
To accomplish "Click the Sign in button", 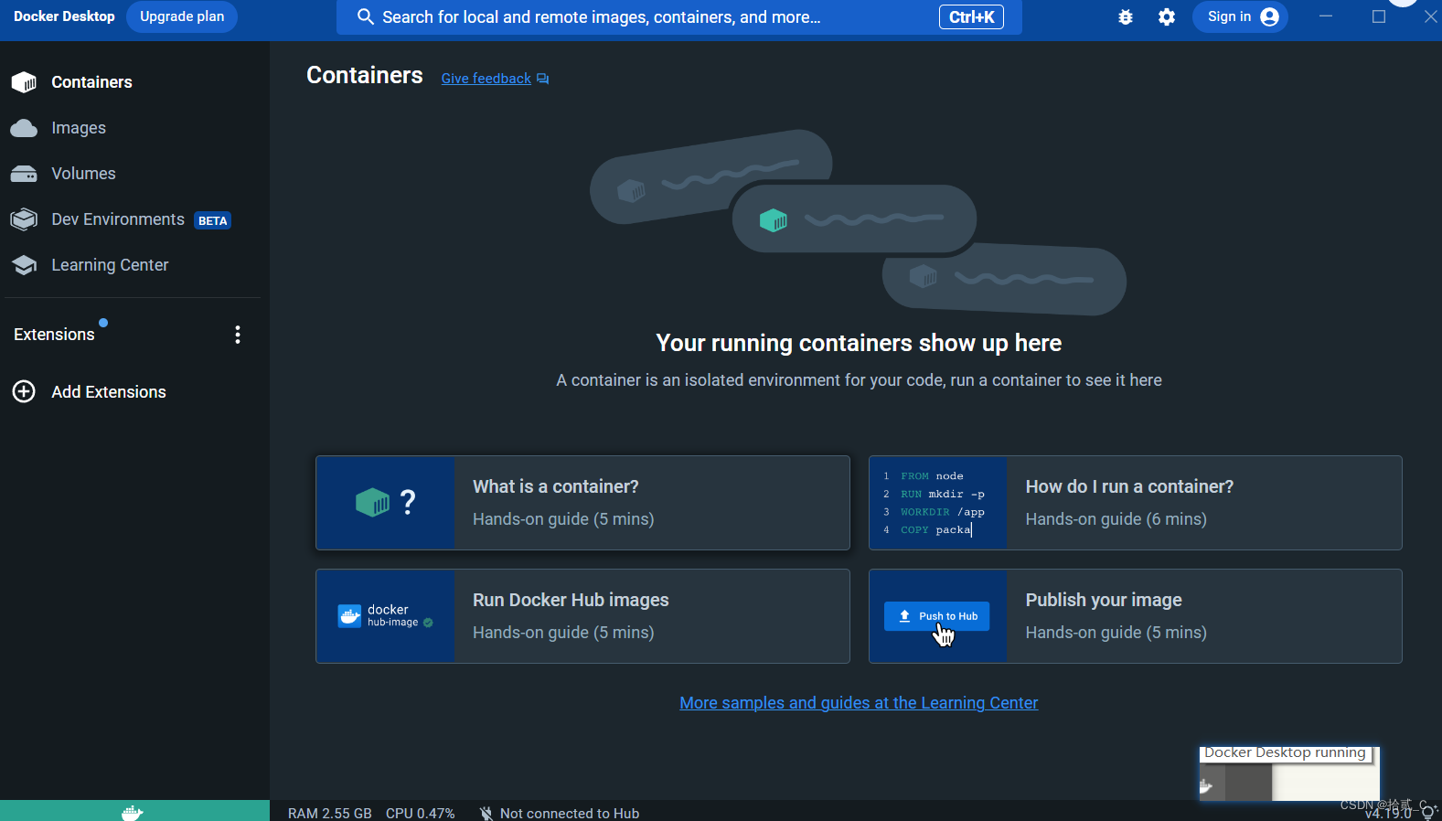I will 1240,16.
